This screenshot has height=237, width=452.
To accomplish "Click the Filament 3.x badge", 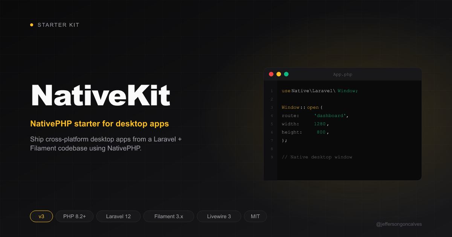I will click(x=169, y=216).
